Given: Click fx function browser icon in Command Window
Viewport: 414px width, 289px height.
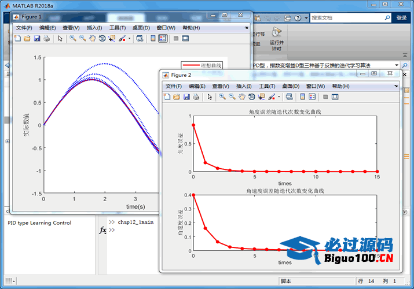Looking at the screenshot, I should [102, 230].
